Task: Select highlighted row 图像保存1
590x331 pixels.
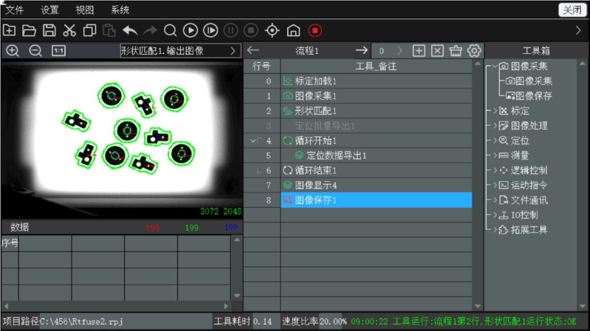Action: (376, 200)
